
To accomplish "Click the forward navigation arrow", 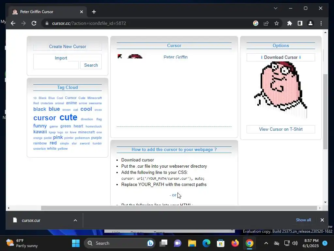I will click(x=23, y=23).
